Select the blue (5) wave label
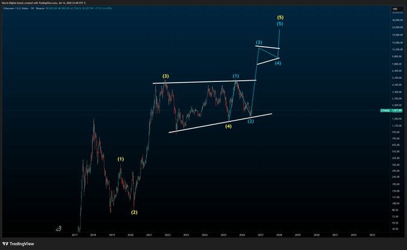Image resolution: width=407 pixels, height=250 pixels. tap(280, 24)
